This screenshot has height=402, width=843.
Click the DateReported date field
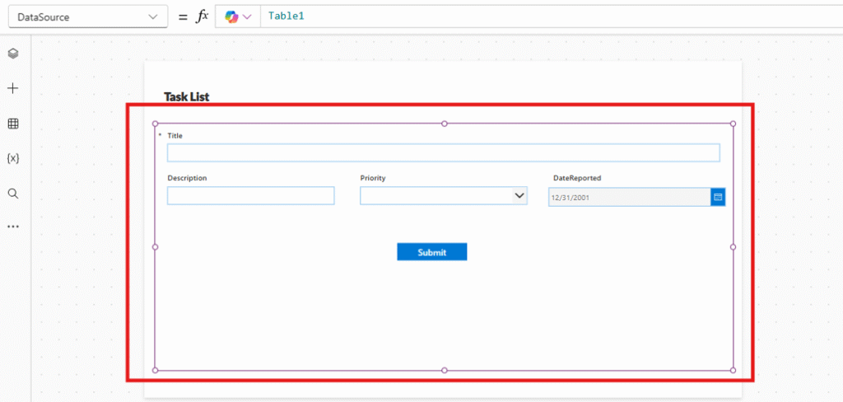(x=630, y=198)
